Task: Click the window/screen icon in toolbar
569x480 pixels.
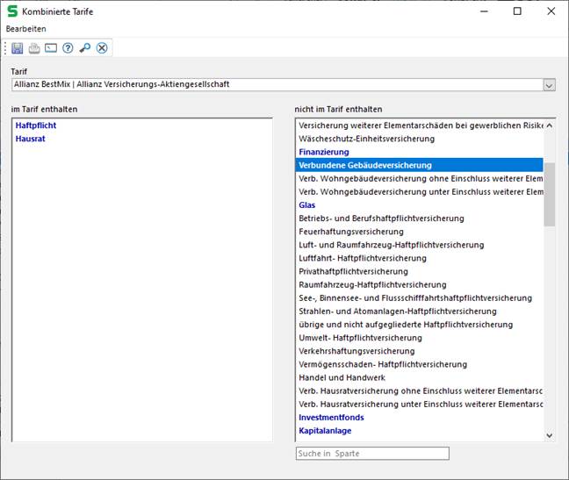Action: [51, 47]
